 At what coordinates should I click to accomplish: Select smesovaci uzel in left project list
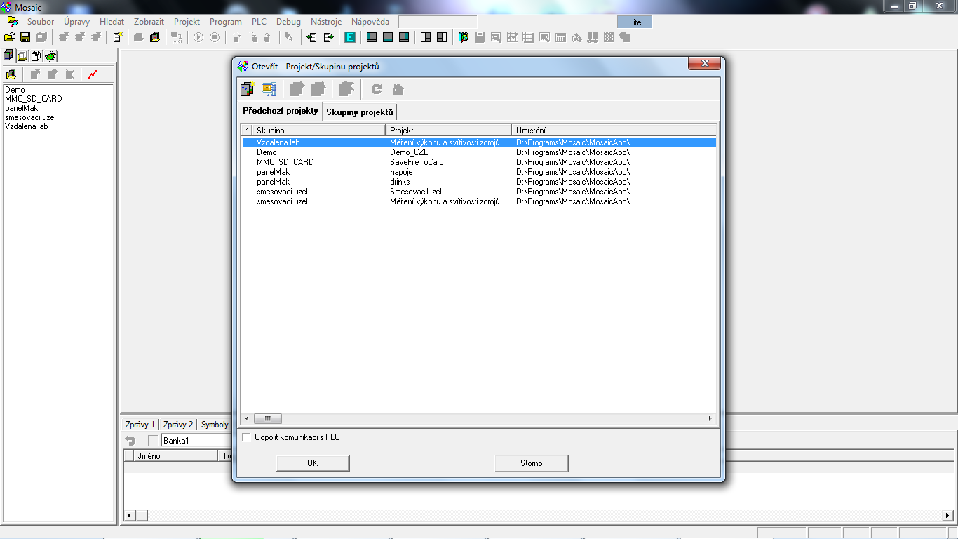(x=30, y=117)
